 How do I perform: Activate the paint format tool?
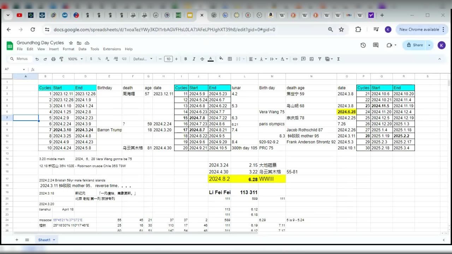point(61,59)
